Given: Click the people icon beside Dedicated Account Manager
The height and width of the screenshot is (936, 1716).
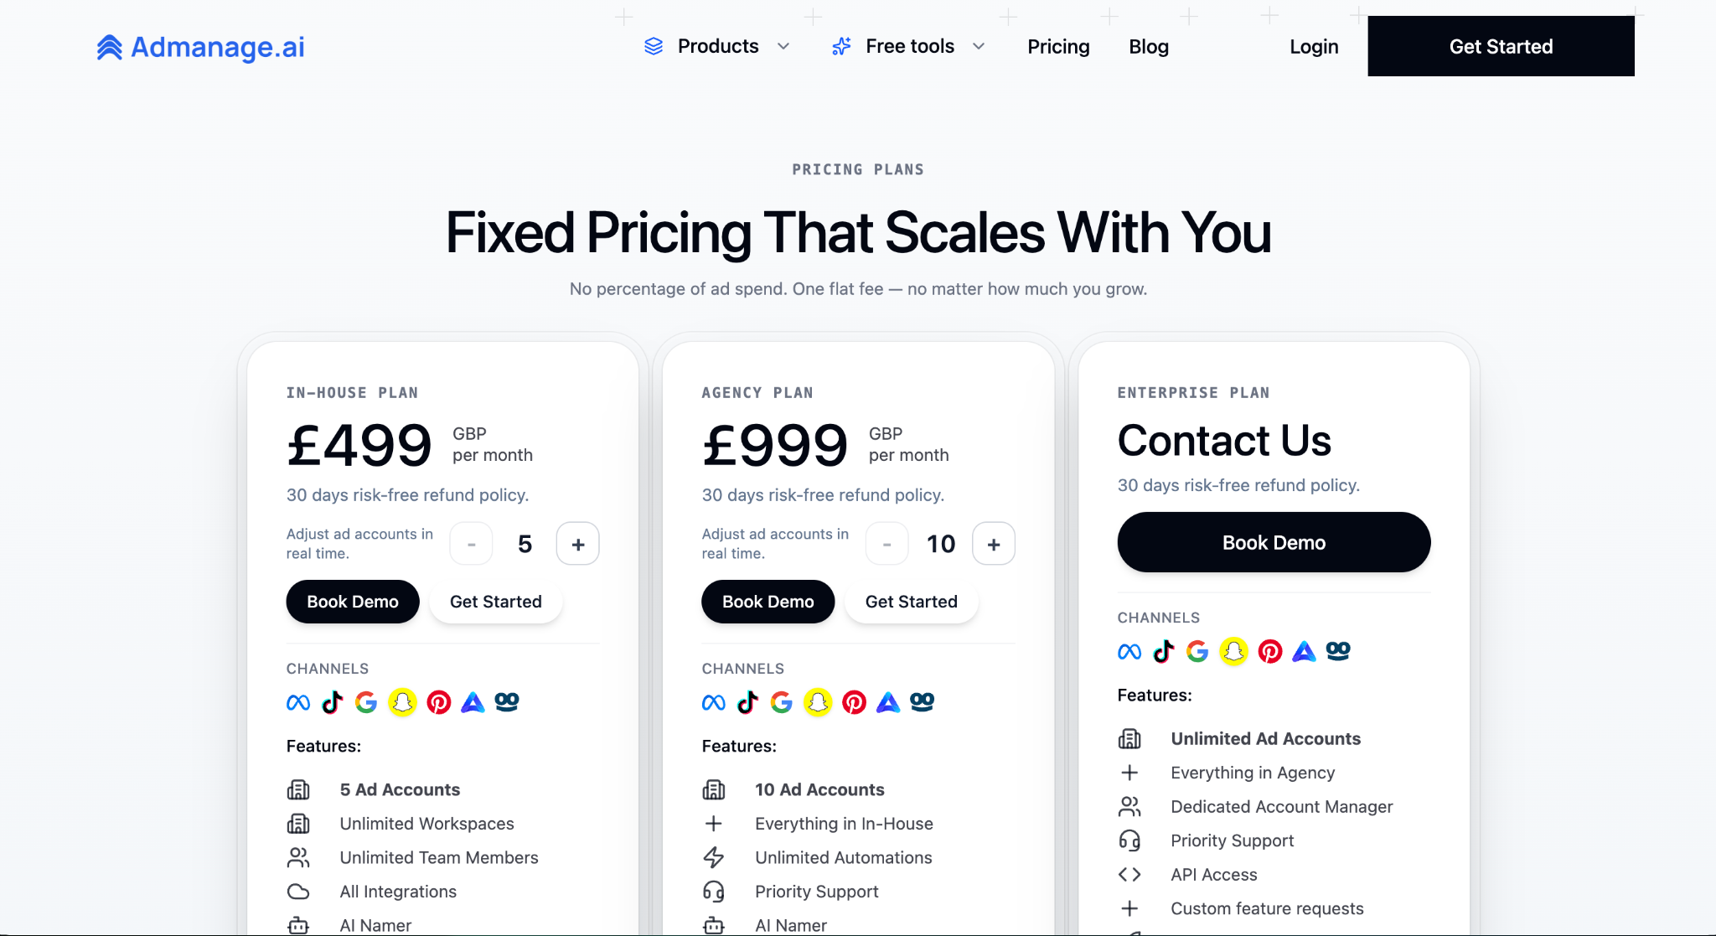Looking at the screenshot, I should (1129, 806).
